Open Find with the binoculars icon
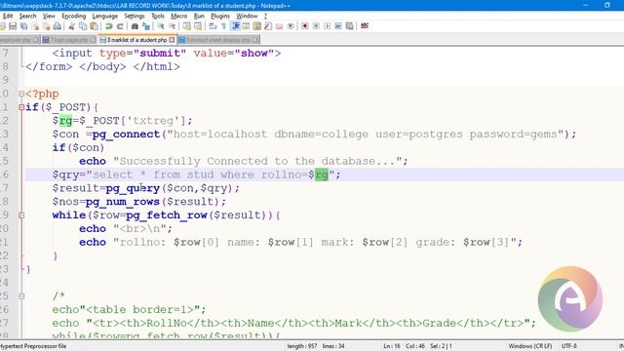 pos(135,26)
